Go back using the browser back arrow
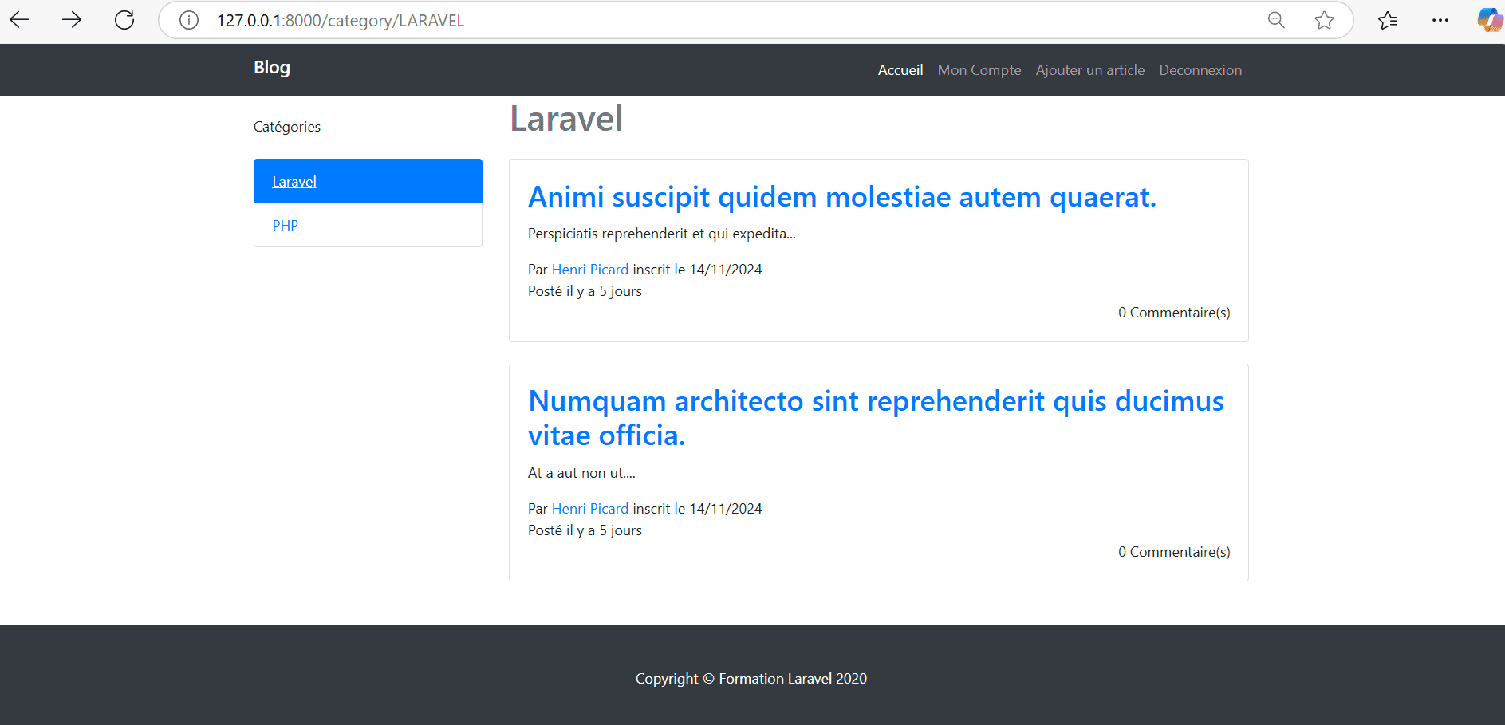The width and height of the screenshot is (1505, 725). point(19,20)
